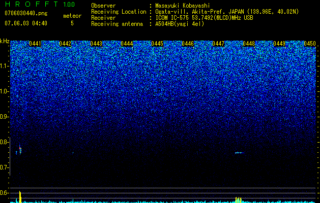The image size is (320, 203).
Task: Click the meteor count value 5
Action: pos(72,23)
